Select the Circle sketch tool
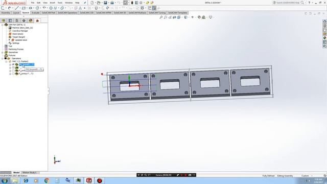Screen dimensions: 327x184 coord(37,8)
